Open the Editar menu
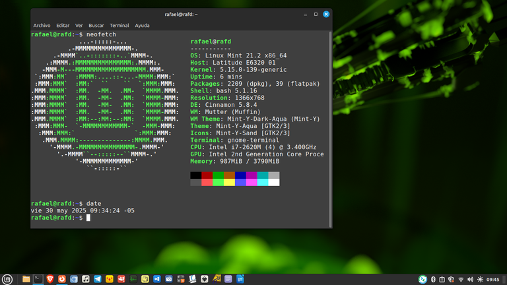Viewport: 507px width, 285px height. [63, 25]
